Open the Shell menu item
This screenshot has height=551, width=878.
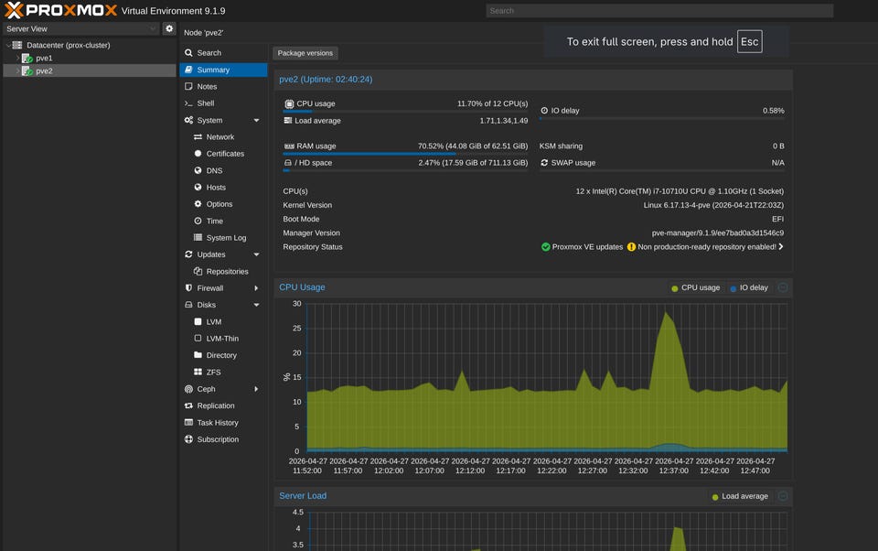[223, 103]
